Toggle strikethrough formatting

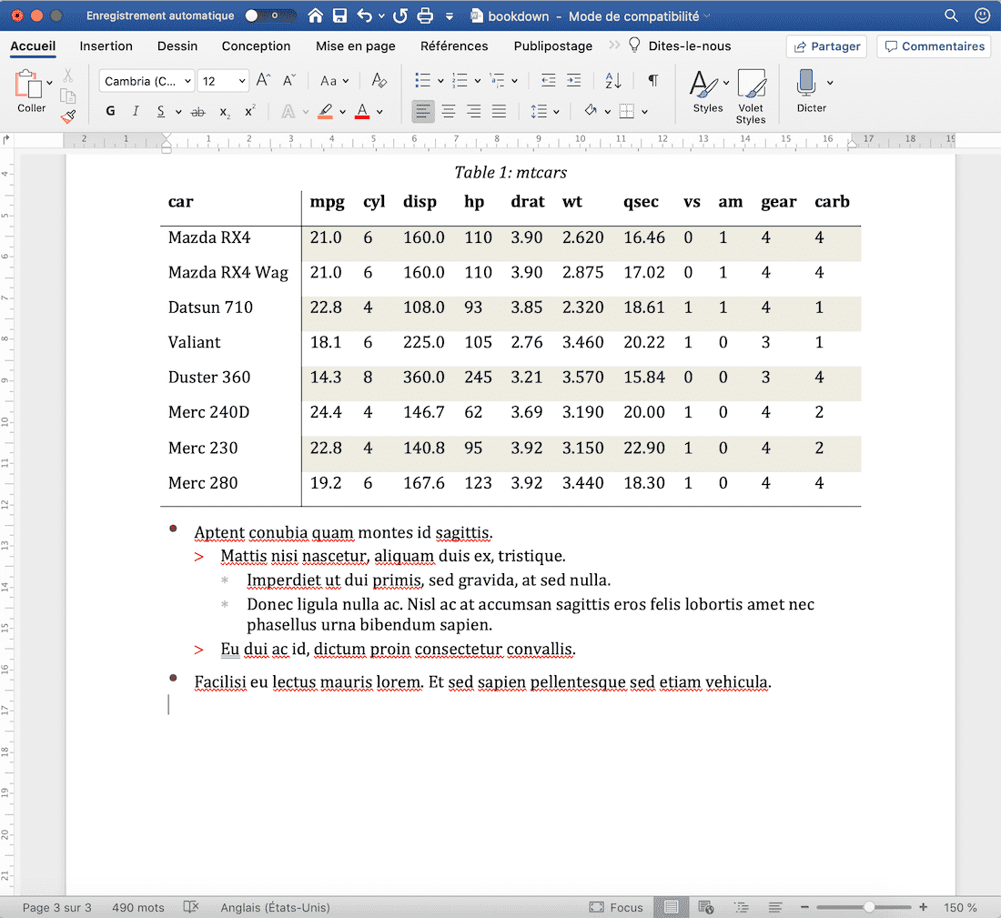[198, 112]
